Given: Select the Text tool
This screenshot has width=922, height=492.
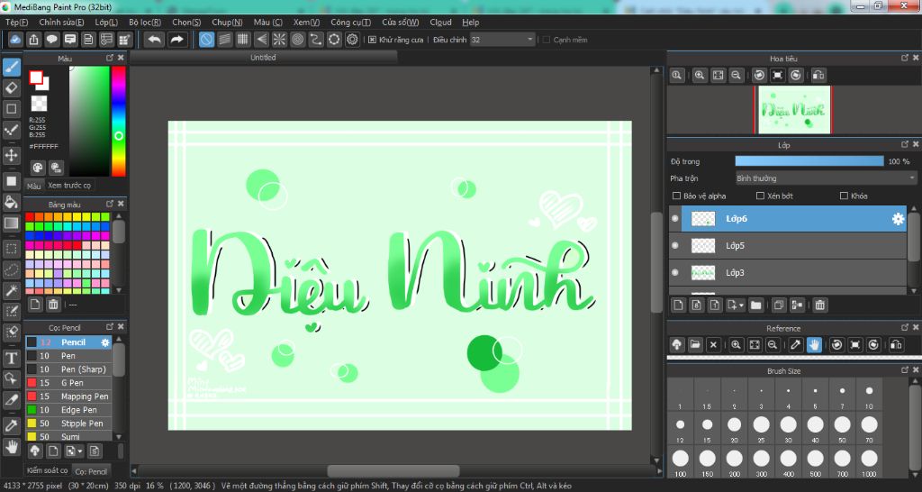Looking at the screenshot, I should [11, 358].
